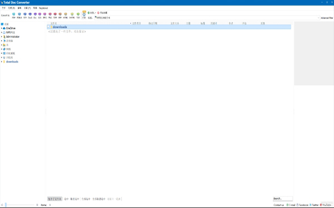This screenshot has width=334, height=208.
Task: Choose the DocX format icon
Action: pyautogui.click(x=30, y=16)
